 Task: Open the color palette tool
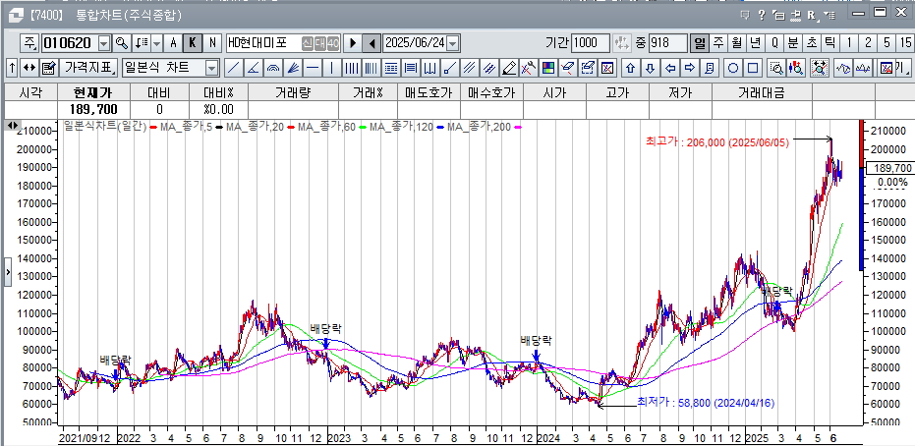click(548, 68)
